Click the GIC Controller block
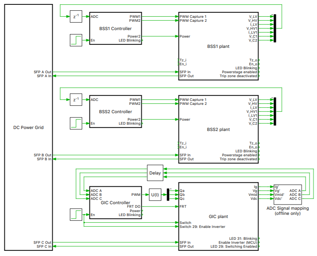Image resolution: width=317 pixels, height=256 pixels. (x=115, y=202)
